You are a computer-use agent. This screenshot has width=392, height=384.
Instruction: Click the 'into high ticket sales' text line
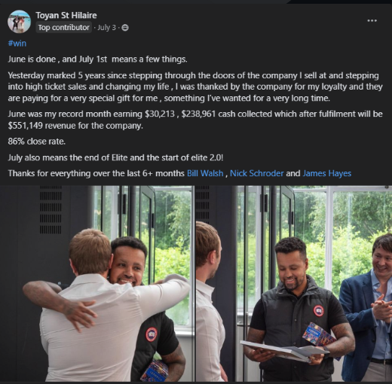[x=195, y=87]
